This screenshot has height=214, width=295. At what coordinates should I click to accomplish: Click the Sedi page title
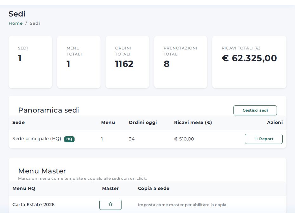pyautogui.click(x=17, y=14)
